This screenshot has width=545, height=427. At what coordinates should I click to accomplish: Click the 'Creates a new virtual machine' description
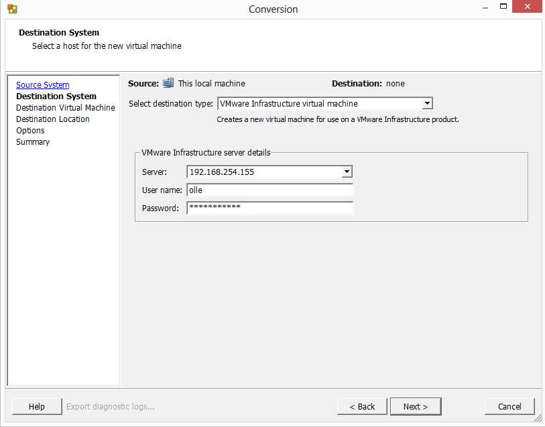tap(338, 119)
